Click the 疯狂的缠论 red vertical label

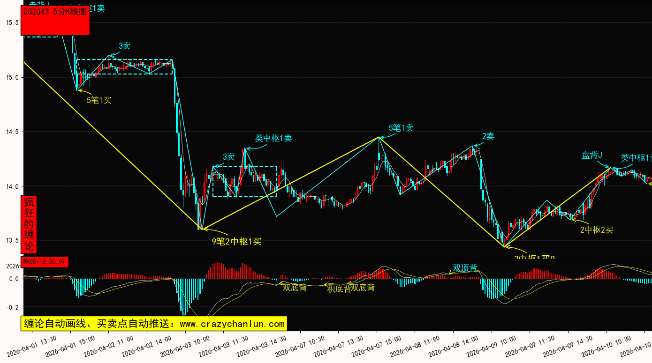pos(30,224)
